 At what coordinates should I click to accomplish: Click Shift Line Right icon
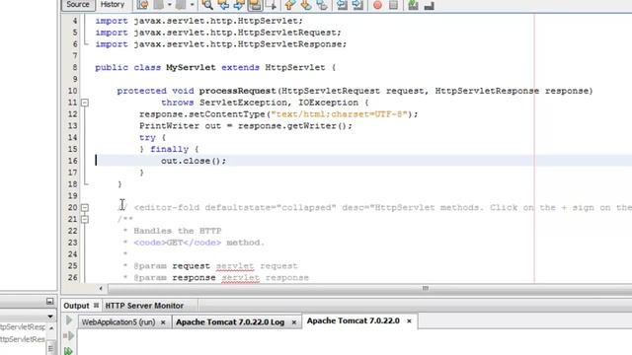pyautogui.click(x=357, y=5)
